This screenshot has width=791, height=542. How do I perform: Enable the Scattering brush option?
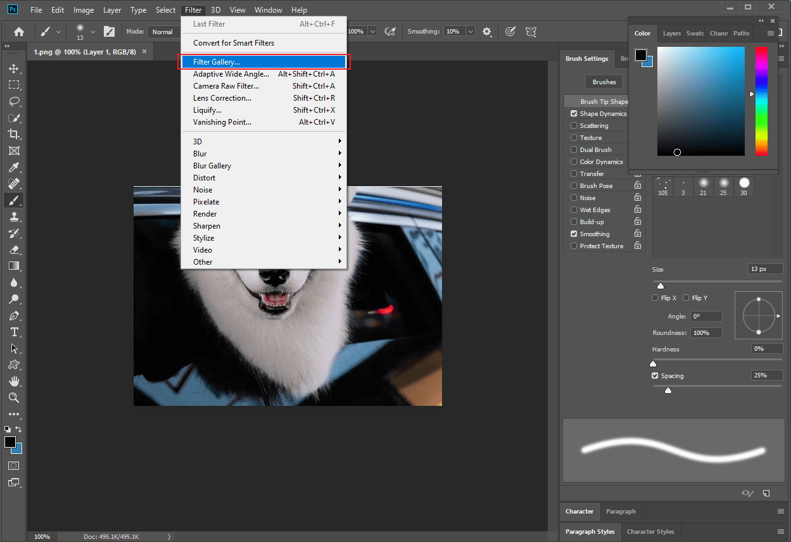click(x=575, y=125)
